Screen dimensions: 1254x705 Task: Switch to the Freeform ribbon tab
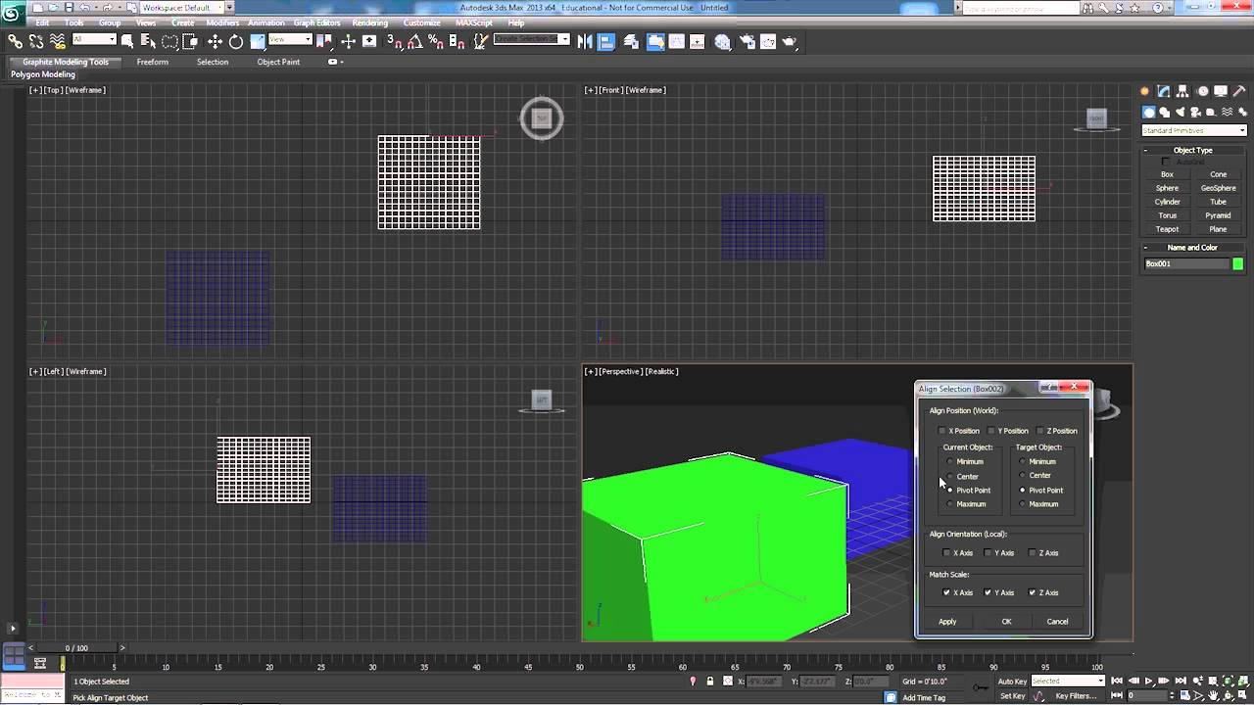153,62
